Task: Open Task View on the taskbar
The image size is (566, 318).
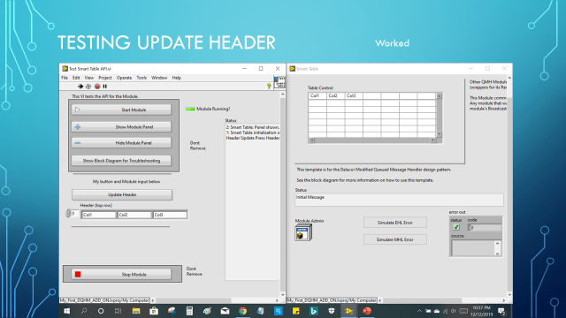Action: (118, 311)
